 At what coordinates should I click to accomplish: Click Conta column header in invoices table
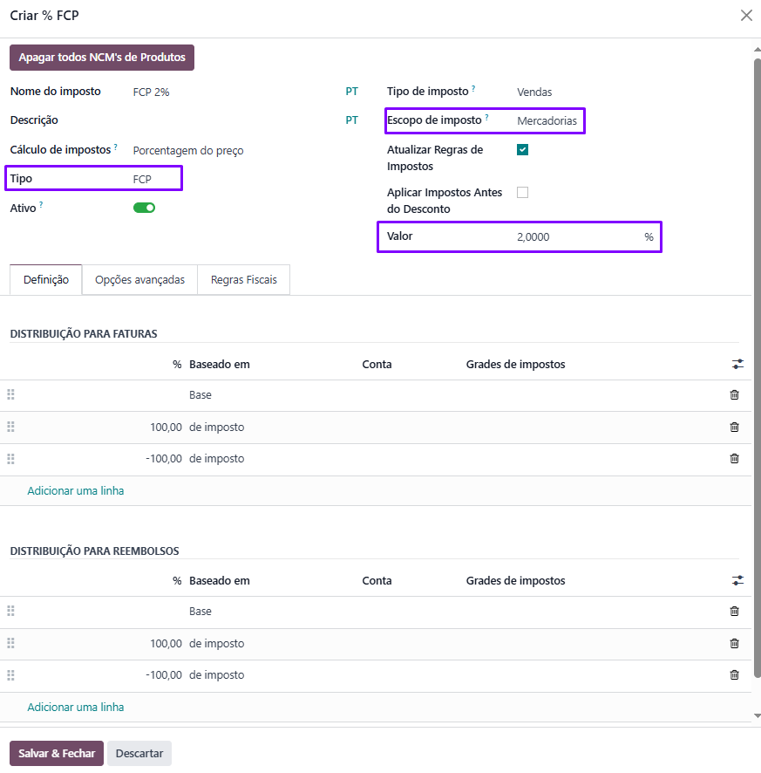(x=377, y=365)
